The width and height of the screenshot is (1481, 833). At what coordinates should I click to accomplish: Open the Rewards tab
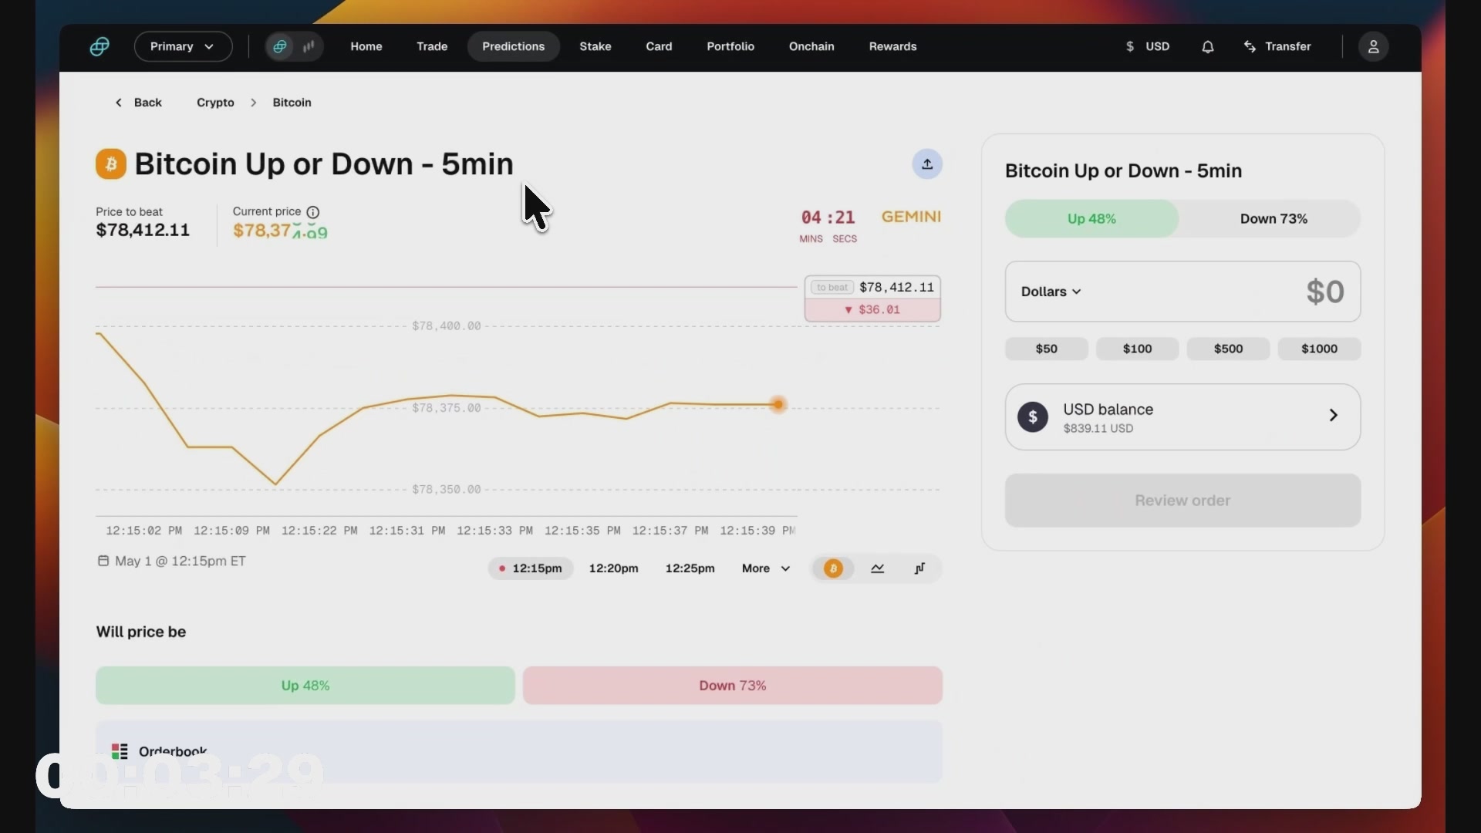click(893, 47)
